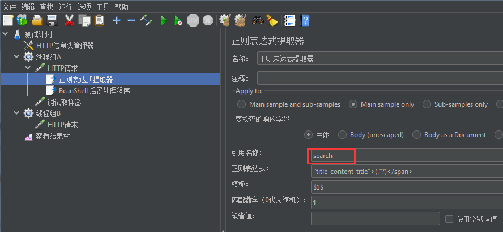Collapse the 线程组A tree node
The image size is (503, 232).
(16, 57)
